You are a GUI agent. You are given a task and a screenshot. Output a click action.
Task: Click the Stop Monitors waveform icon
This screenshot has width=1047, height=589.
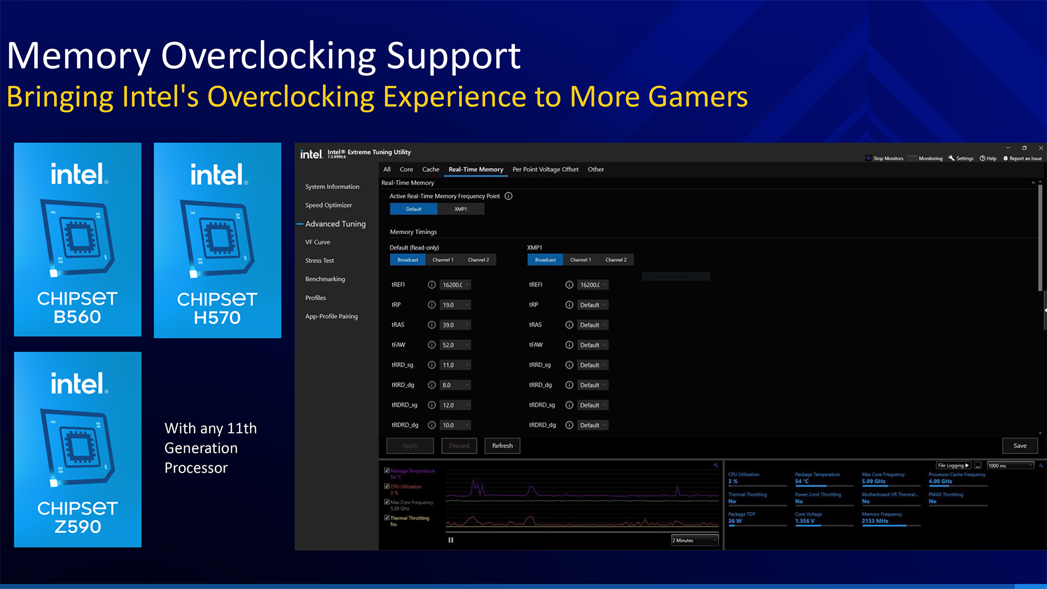tap(868, 158)
